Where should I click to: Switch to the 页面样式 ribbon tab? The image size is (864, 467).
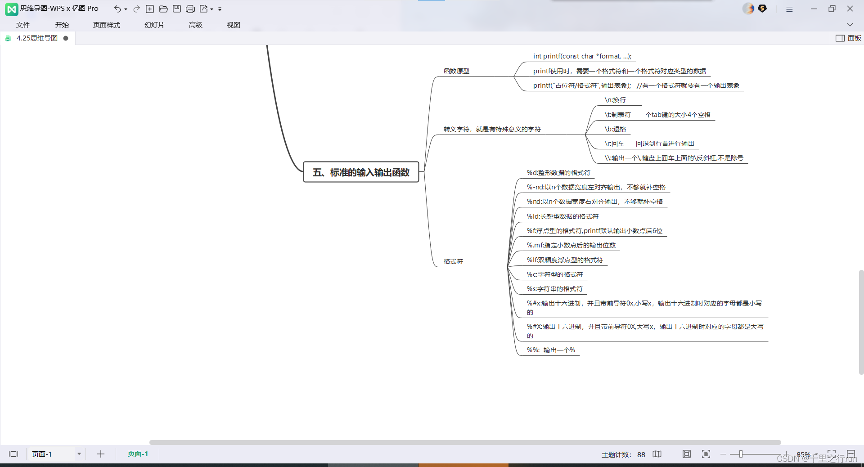pyautogui.click(x=106, y=25)
